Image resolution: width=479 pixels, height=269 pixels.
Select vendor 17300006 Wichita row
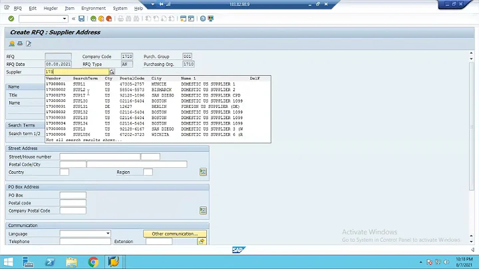(158, 134)
